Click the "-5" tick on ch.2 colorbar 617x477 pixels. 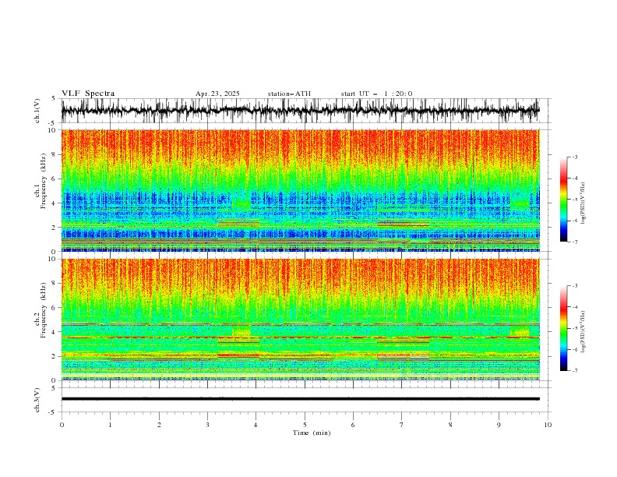[x=574, y=328]
